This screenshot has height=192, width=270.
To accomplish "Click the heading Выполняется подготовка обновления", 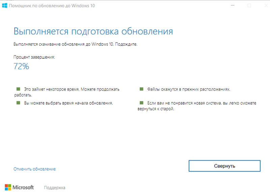I will [x=93, y=31].
